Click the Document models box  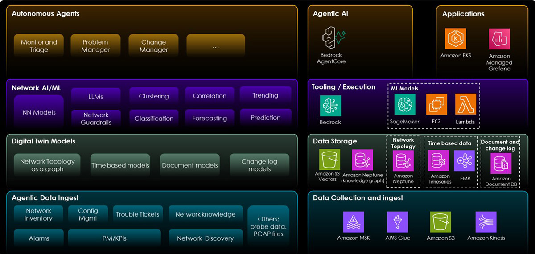190,165
